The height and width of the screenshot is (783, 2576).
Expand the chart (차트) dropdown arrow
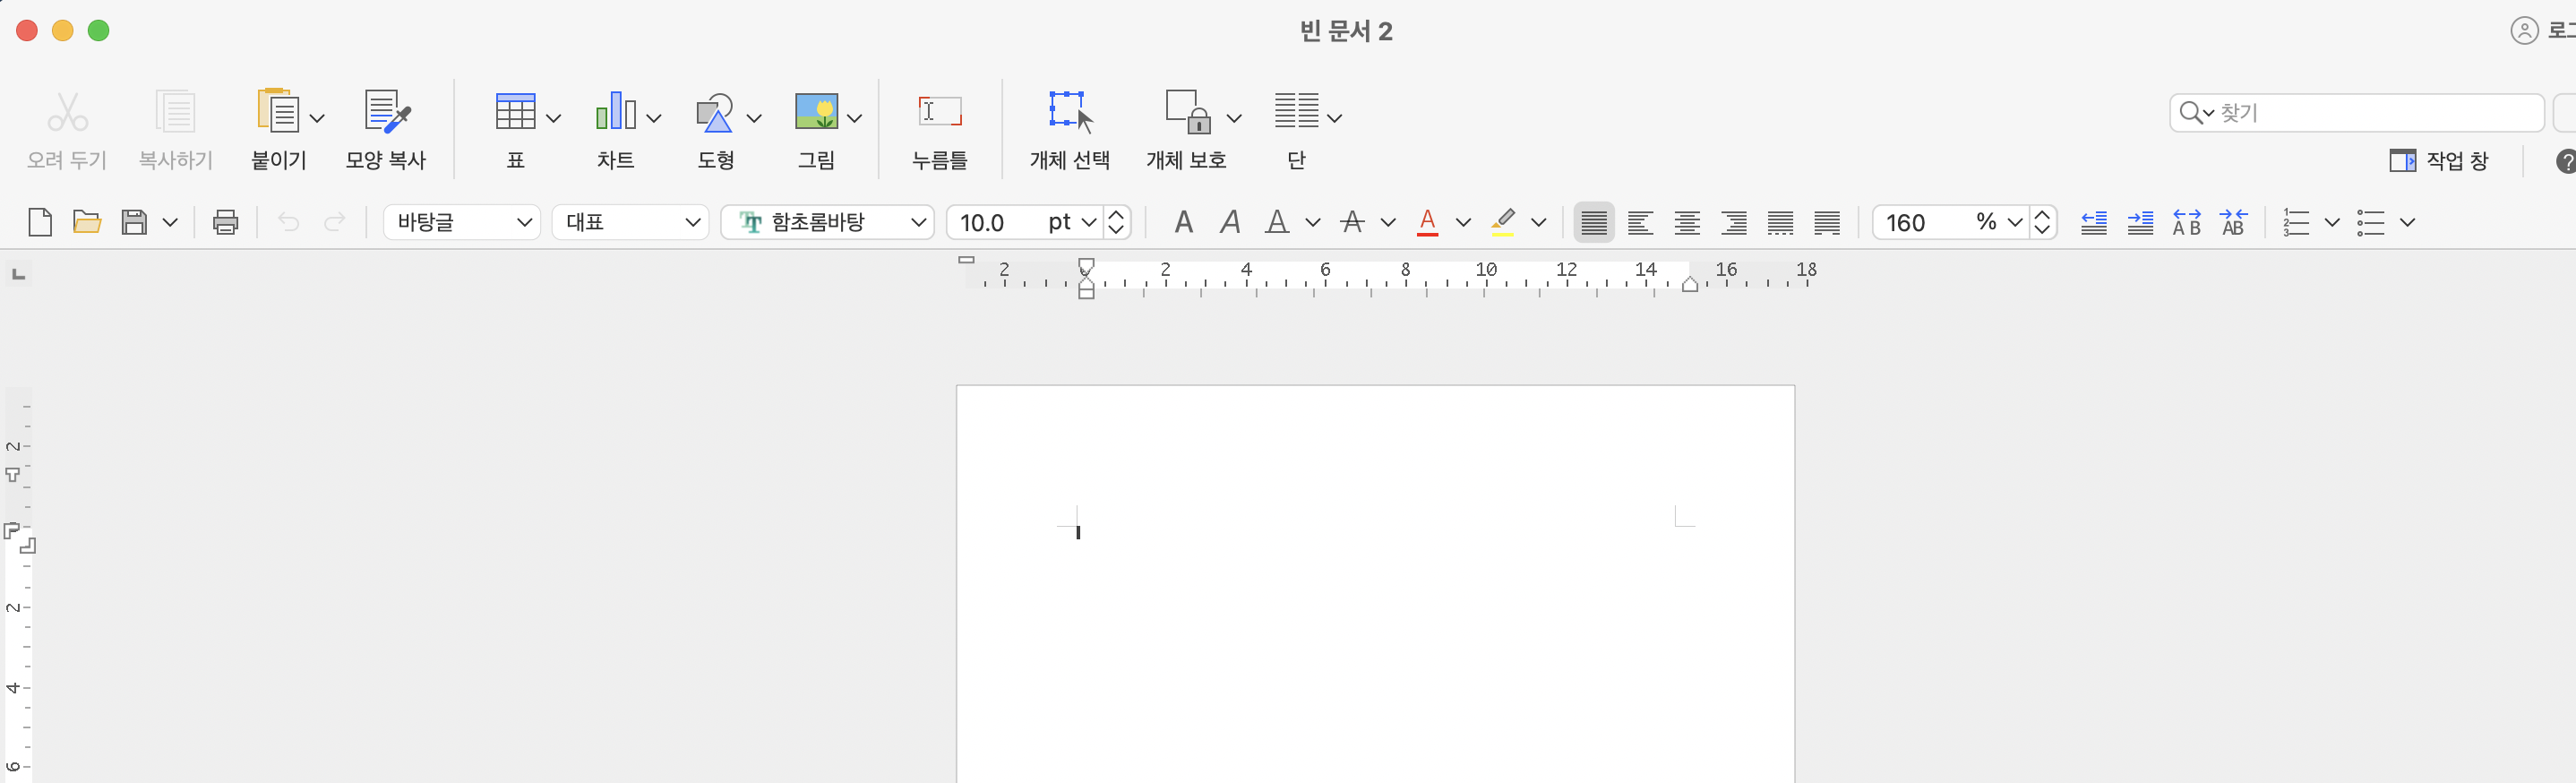tap(654, 118)
